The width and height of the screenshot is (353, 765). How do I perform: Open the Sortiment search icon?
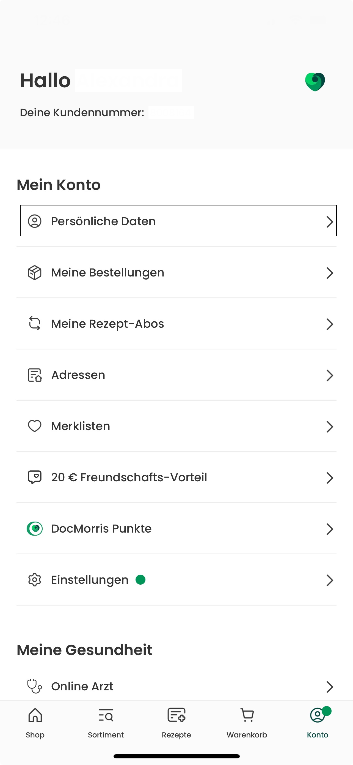coord(106,715)
